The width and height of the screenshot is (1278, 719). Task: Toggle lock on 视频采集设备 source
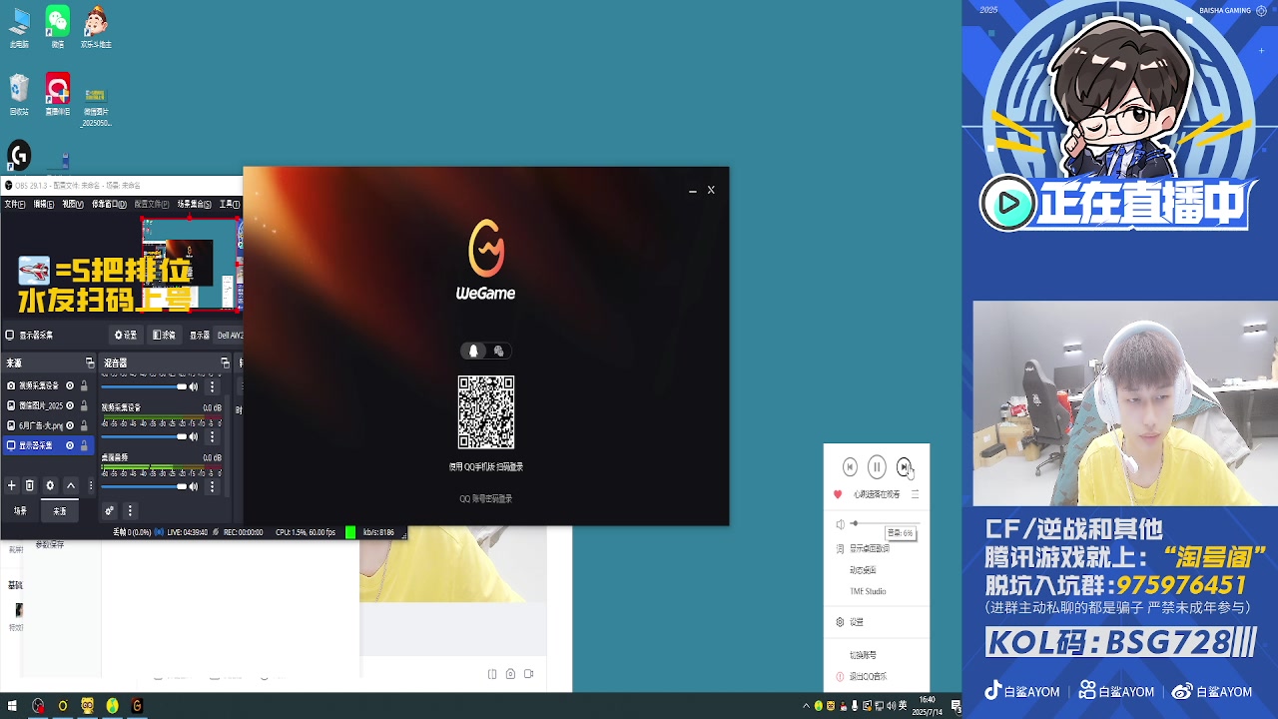(x=84, y=385)
